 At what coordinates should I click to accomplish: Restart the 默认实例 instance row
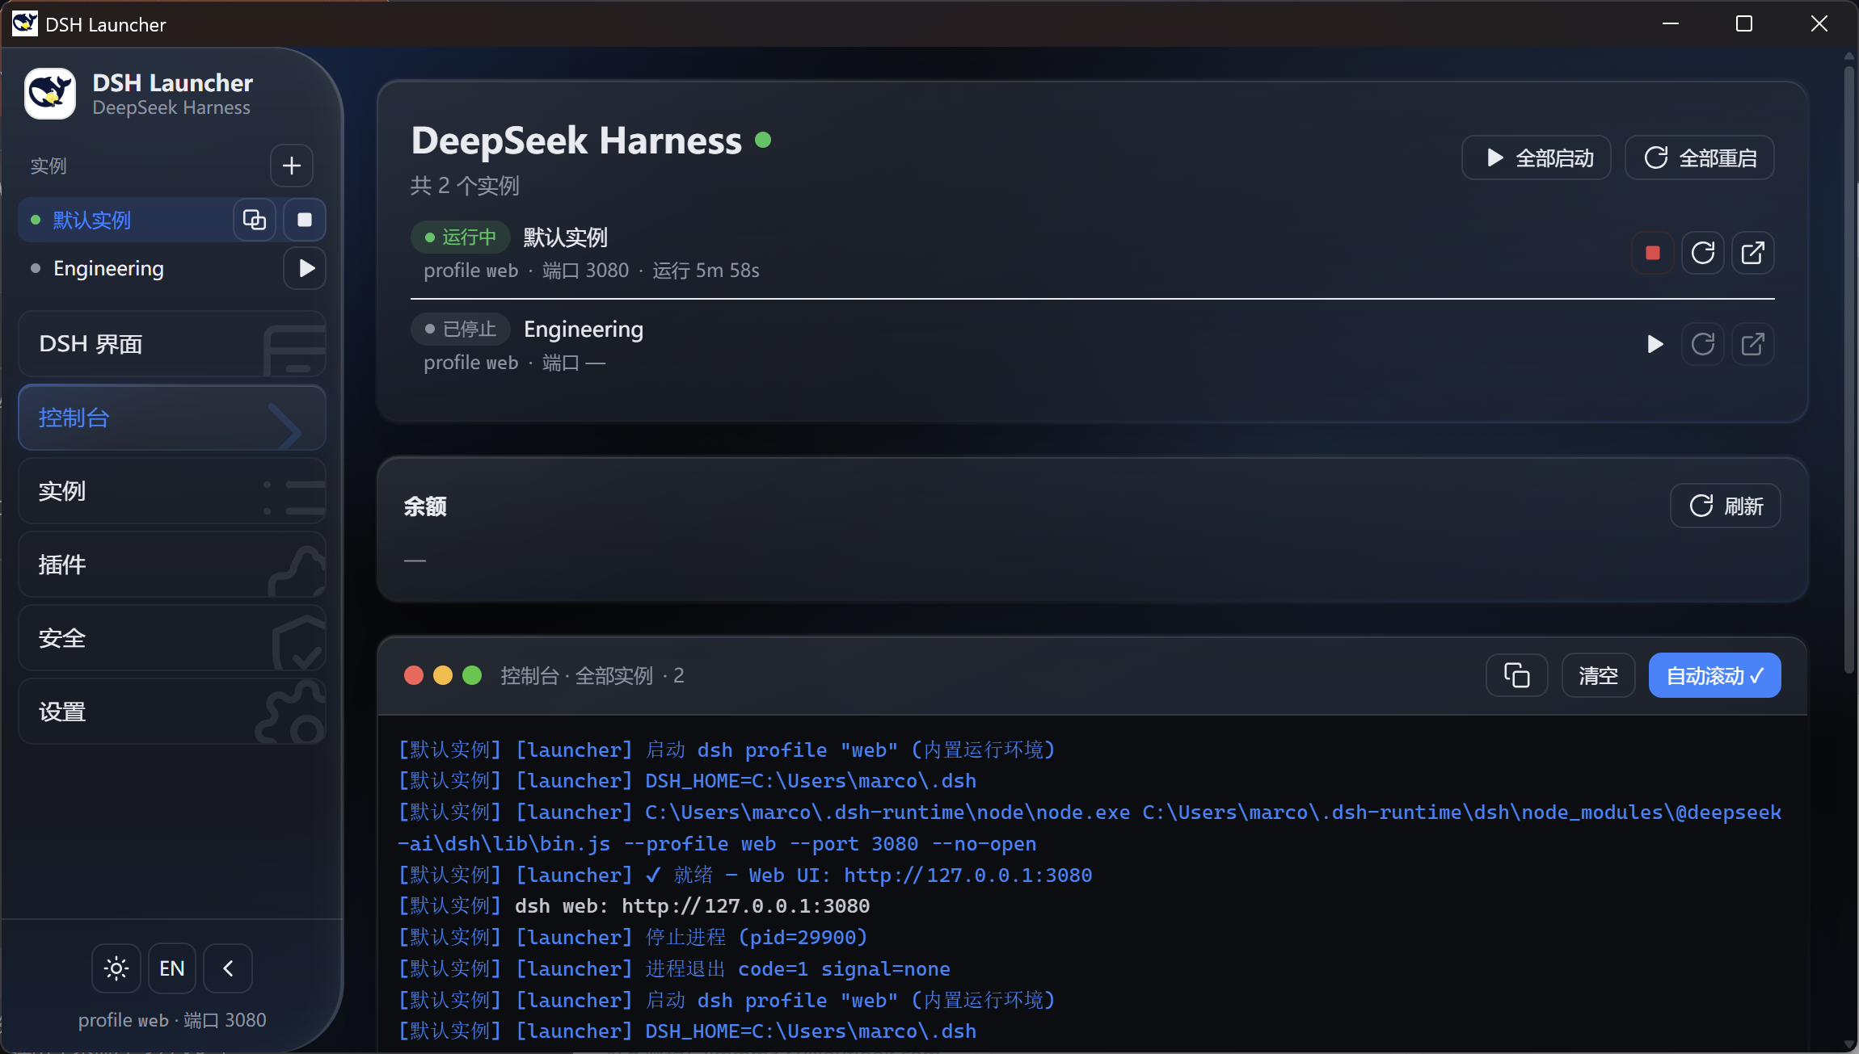pos(1703,253)
